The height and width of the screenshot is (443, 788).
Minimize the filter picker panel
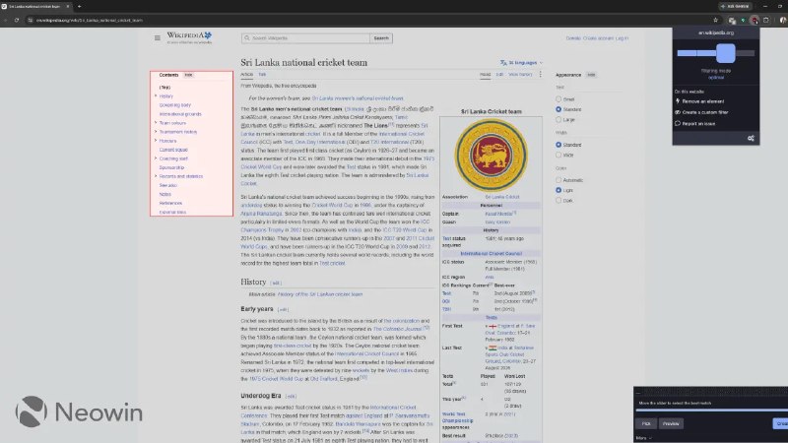pyautogui.click(x=638, y=391)
